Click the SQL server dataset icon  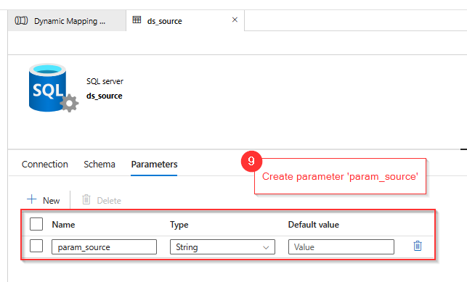click(x=54, y=88)
